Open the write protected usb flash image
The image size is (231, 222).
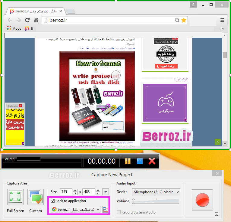click(x=97, y=96)
